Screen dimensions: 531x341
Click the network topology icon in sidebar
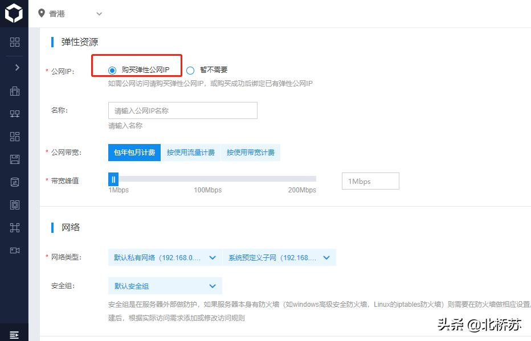pos(15,114)
